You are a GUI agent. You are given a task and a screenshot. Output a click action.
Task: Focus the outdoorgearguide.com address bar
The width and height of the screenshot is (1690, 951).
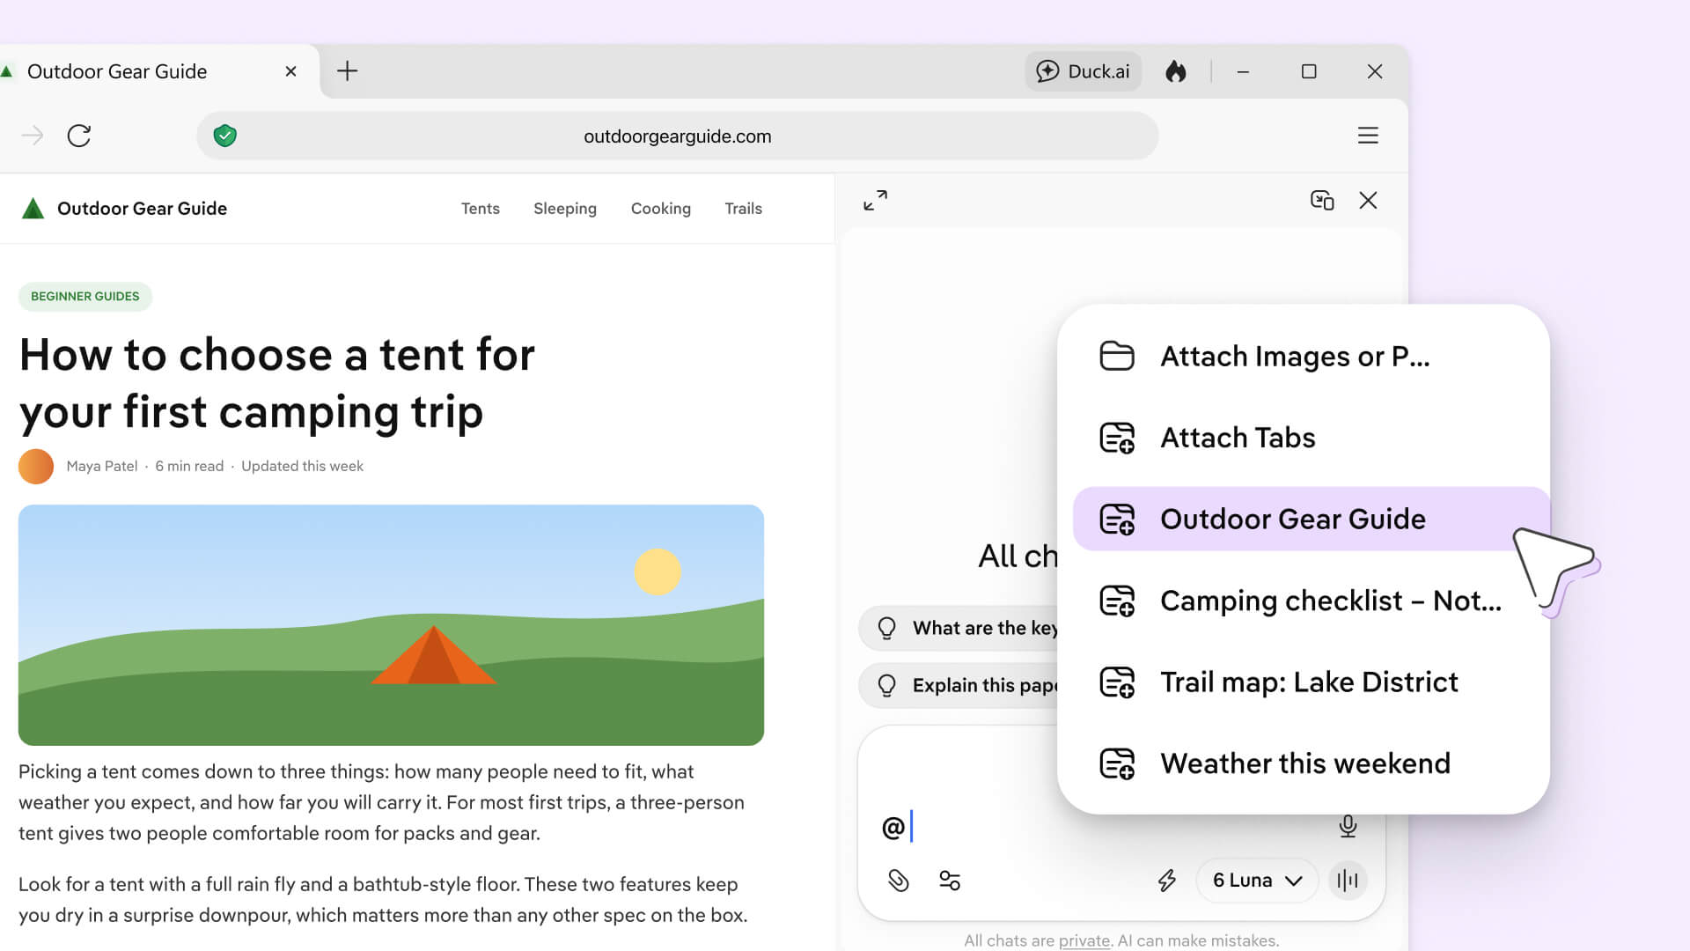[677, 136]
